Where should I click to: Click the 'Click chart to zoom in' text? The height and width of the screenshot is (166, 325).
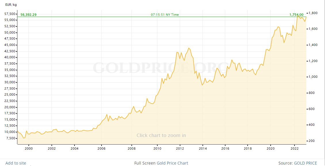click(161, 135)
